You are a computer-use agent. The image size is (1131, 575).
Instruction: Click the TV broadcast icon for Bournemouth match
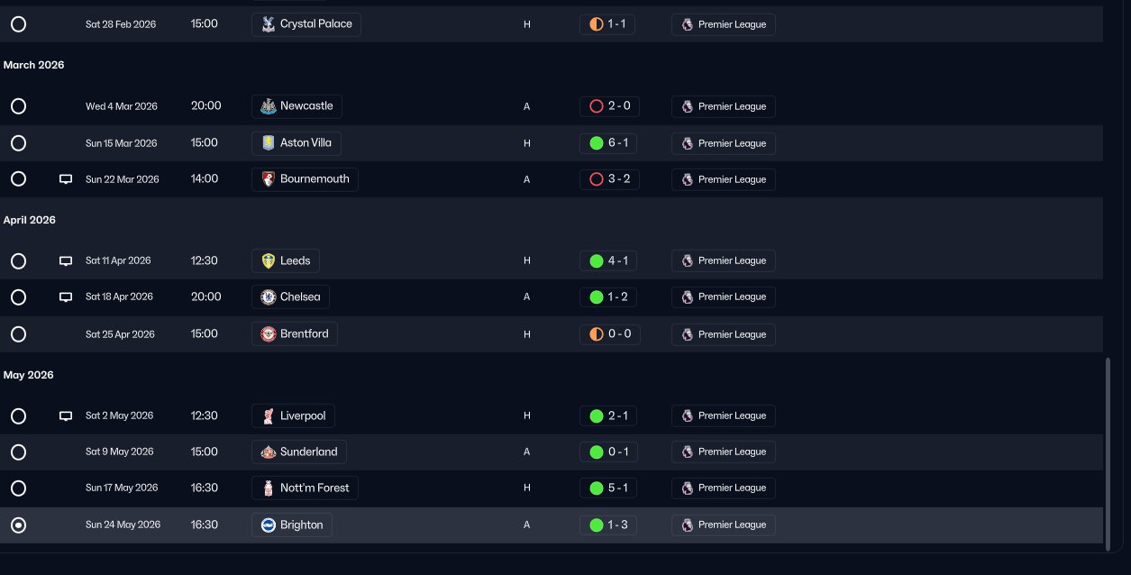(x=66, y=179)
